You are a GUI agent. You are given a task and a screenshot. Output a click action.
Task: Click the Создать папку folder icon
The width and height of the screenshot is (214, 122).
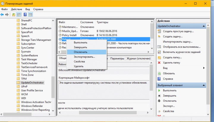click(x=160, y=57)
